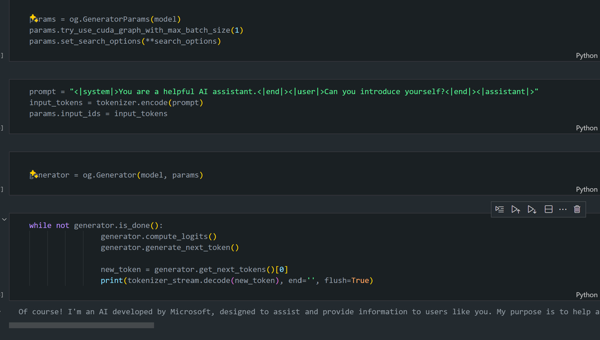This screenshot has height=340, width=600.
Task: Change language of while loop cell
Action: click(x=586, y=295)
